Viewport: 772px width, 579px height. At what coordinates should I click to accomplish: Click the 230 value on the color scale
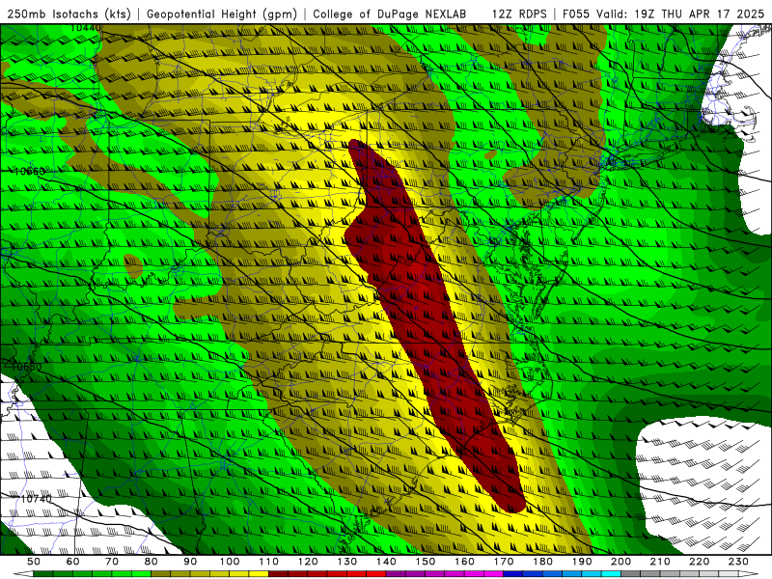coord(738,562)
